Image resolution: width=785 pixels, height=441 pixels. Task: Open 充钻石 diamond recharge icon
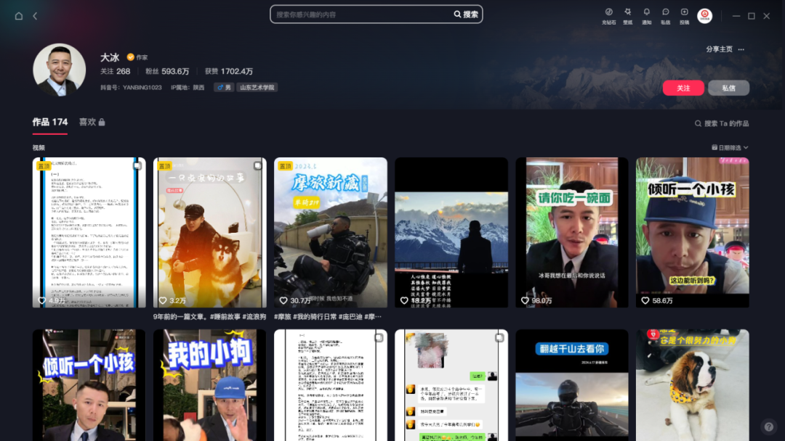(x=608, y=15)
